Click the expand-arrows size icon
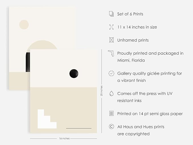Screen dimensions: 193x145 (x=111, y=27)
